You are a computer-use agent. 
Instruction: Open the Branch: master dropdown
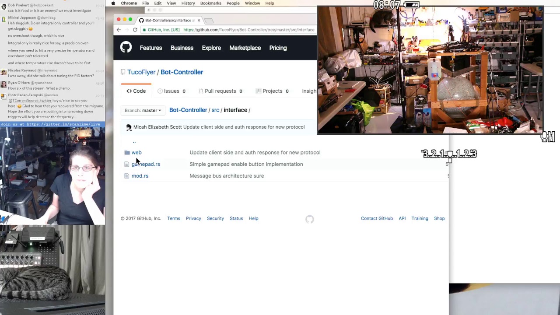click(143, 110)
